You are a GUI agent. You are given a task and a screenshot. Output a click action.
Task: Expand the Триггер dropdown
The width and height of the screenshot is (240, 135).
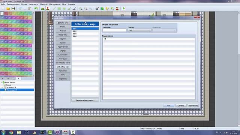click(139, 30)
